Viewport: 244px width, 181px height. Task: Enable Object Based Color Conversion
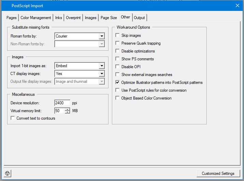118,98
